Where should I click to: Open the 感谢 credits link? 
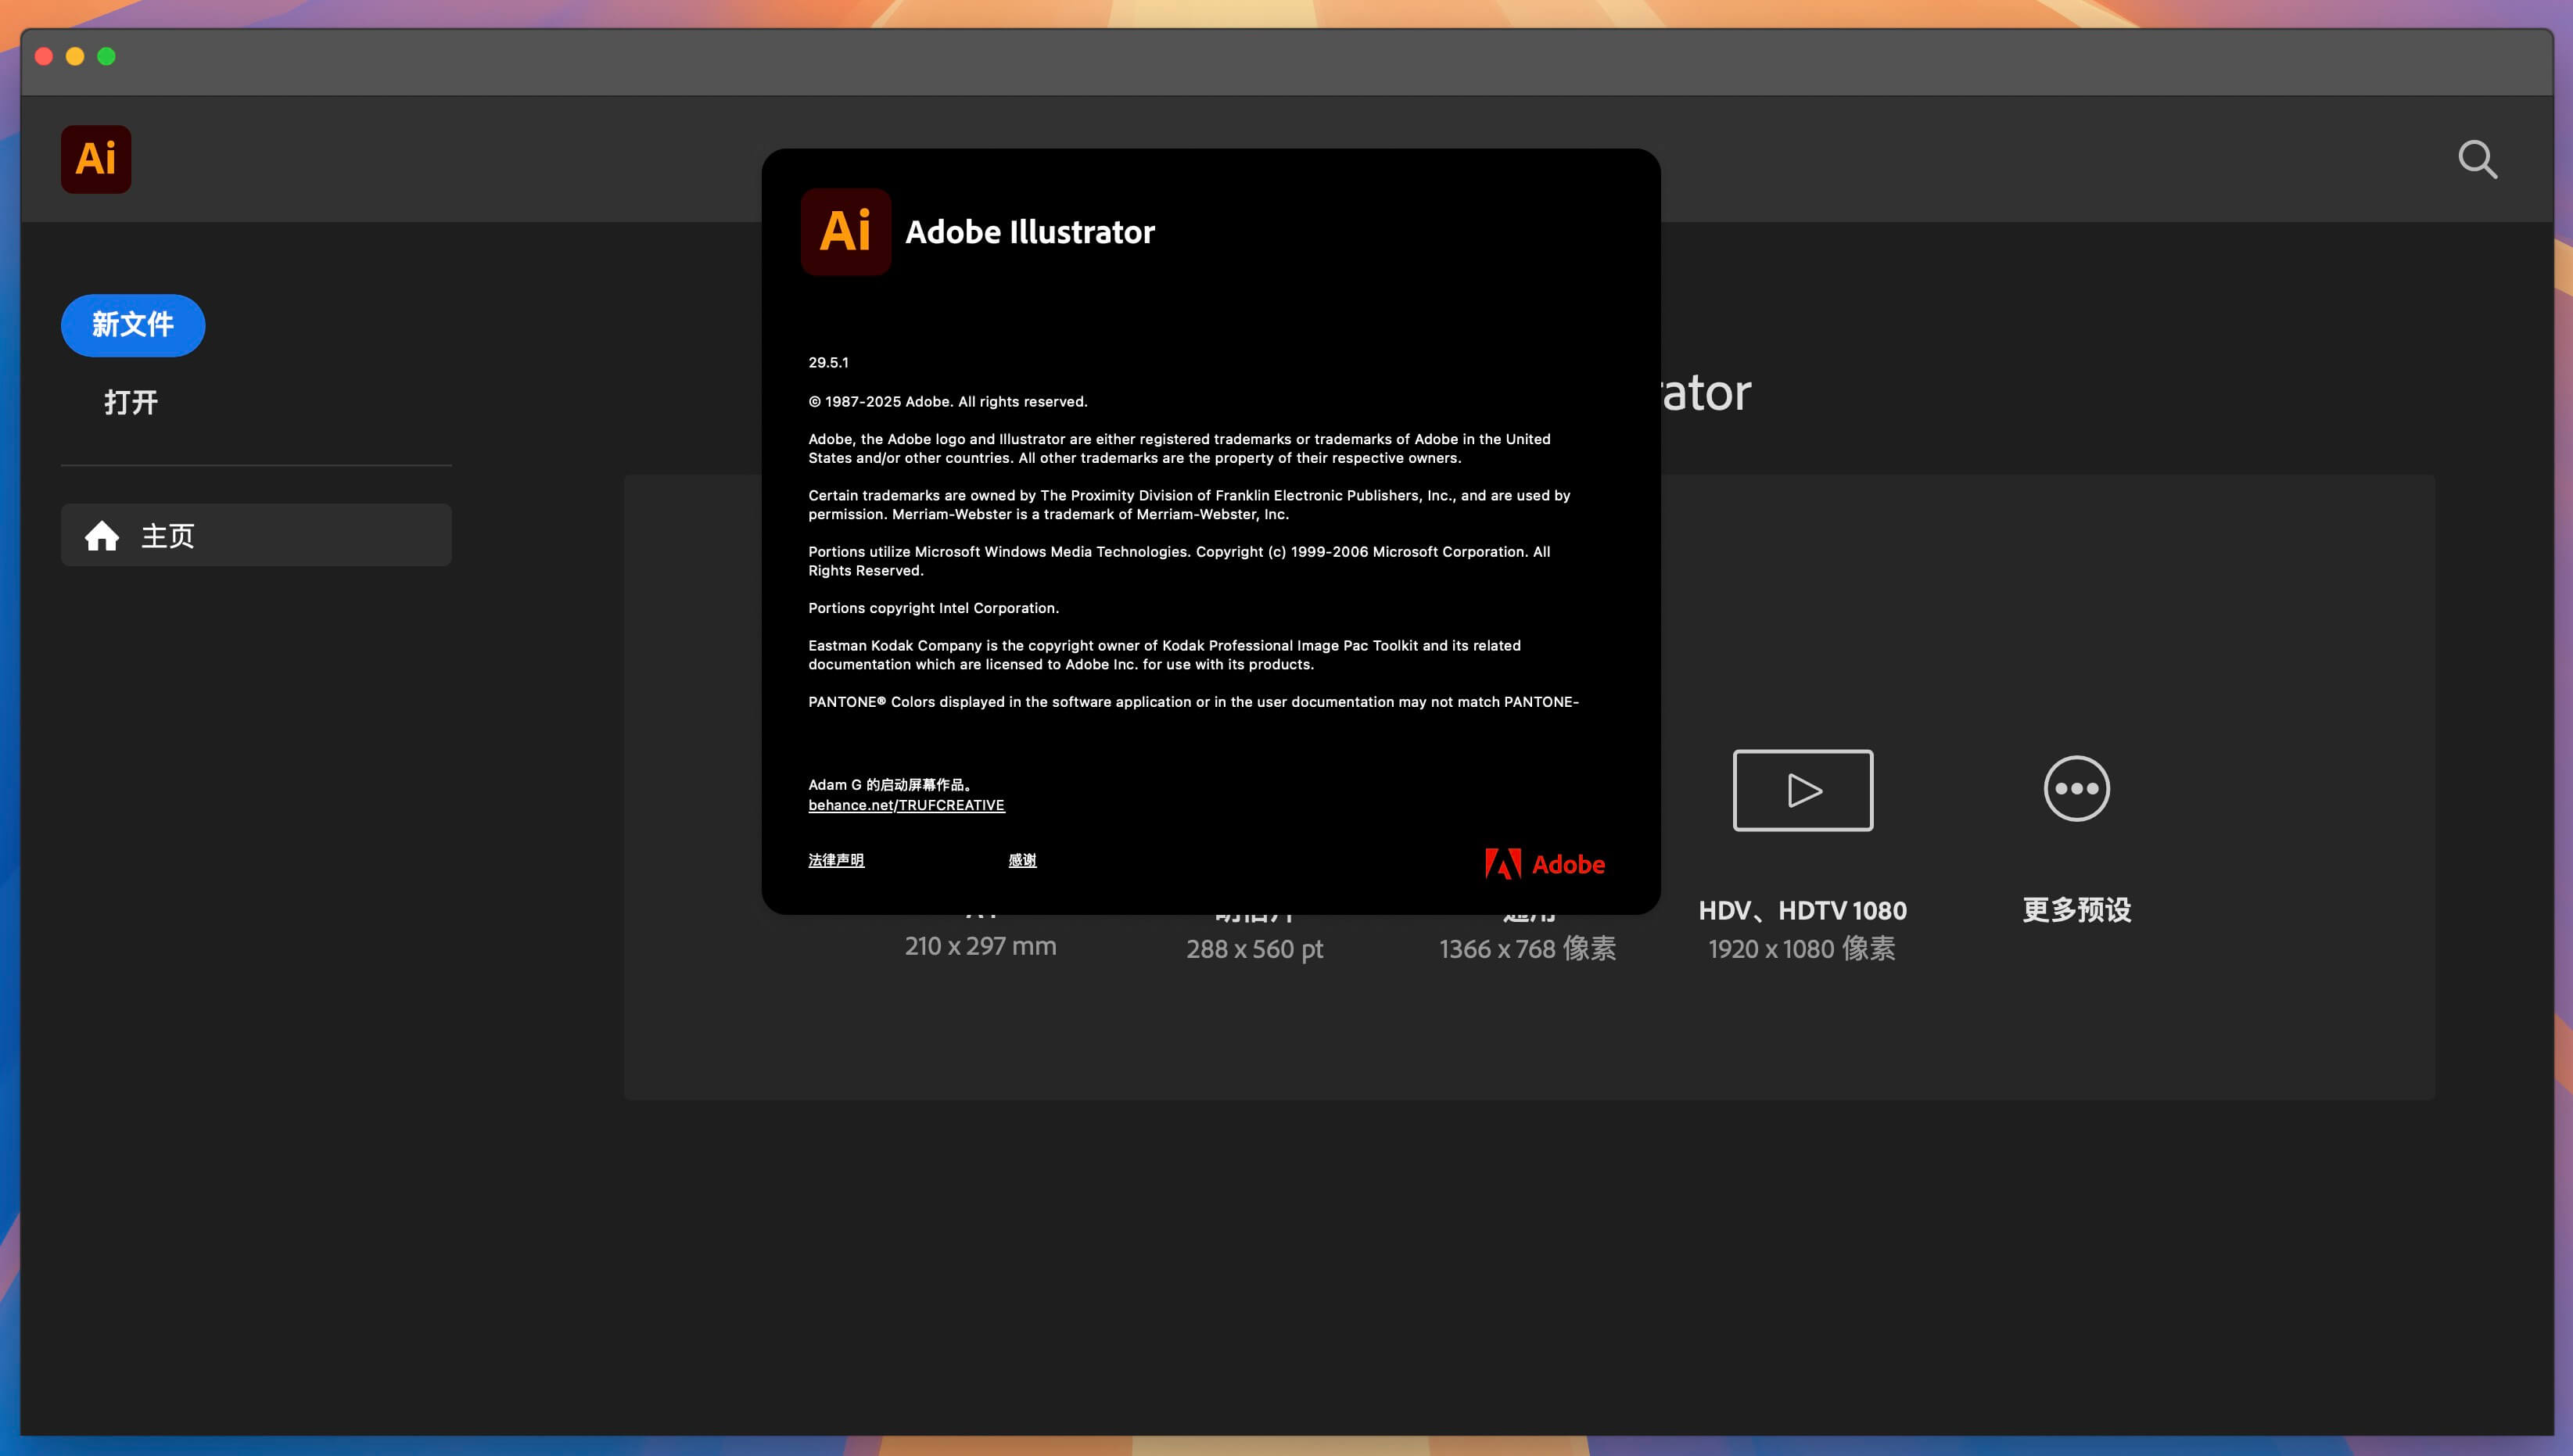pyautogui.click(x=1022, y=860)
